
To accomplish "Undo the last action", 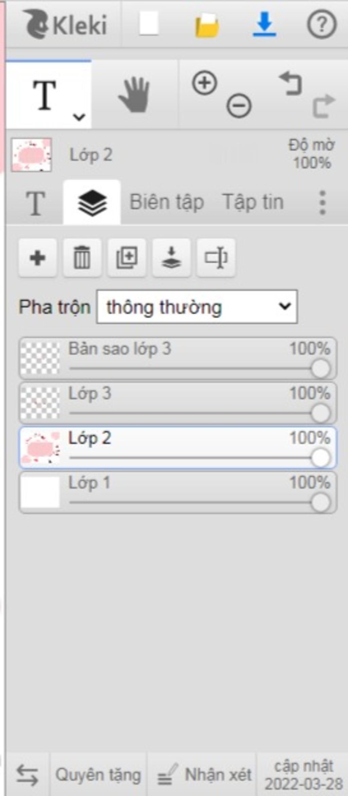I will (291, 83).
